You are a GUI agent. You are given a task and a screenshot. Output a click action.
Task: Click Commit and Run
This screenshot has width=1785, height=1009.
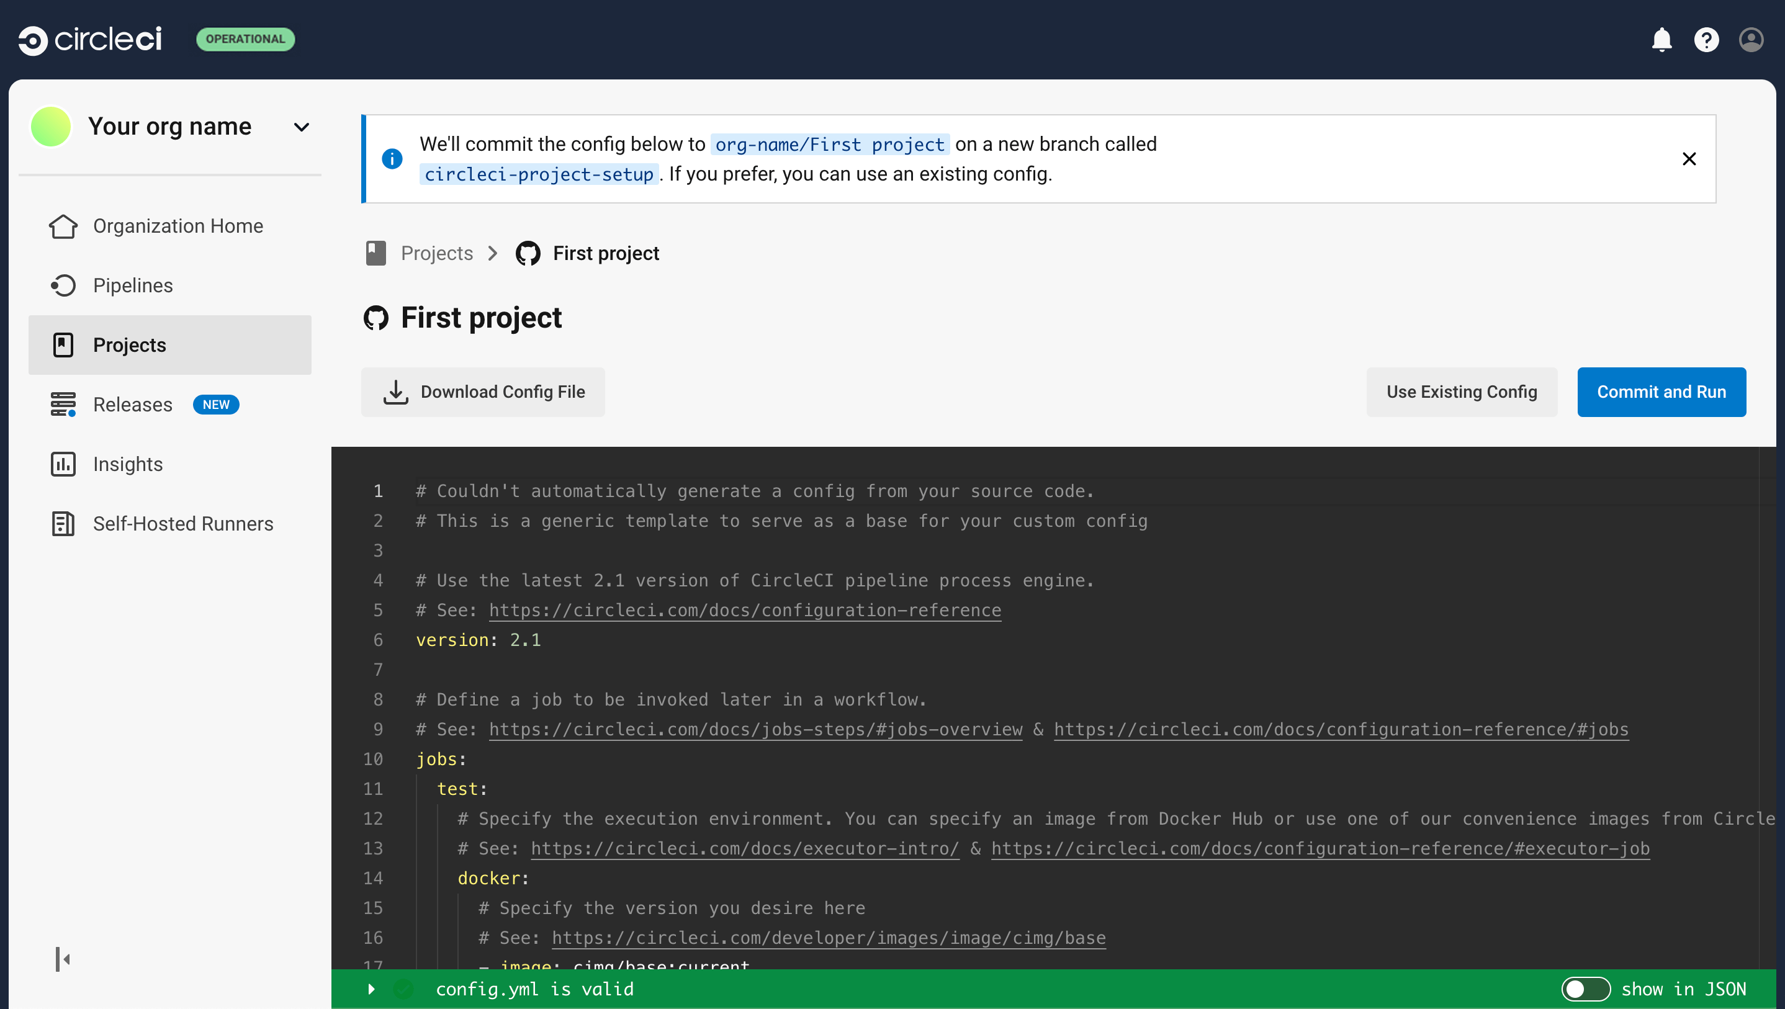click(1661, 392)
